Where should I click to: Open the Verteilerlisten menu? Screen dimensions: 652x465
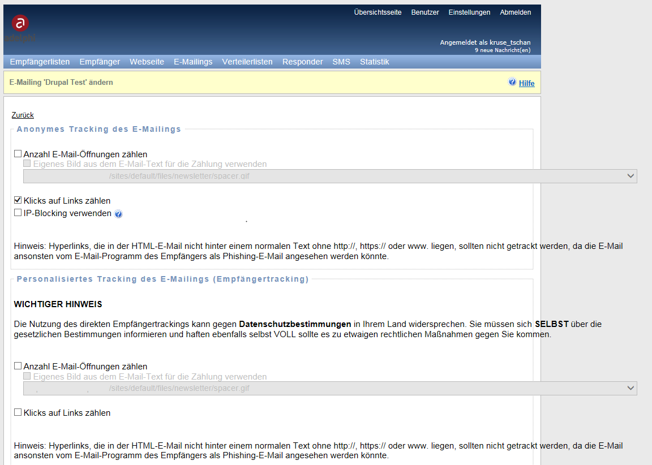[x=247, y=62]
